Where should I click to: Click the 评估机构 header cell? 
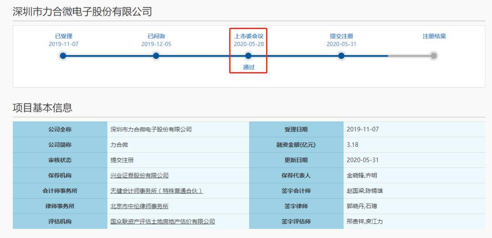(60, 222)
